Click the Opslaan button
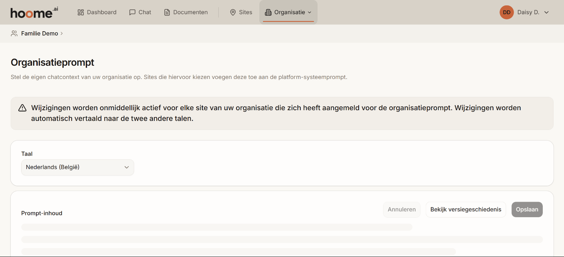Screen dimensions: 564x257 click(x=527, y=210)
